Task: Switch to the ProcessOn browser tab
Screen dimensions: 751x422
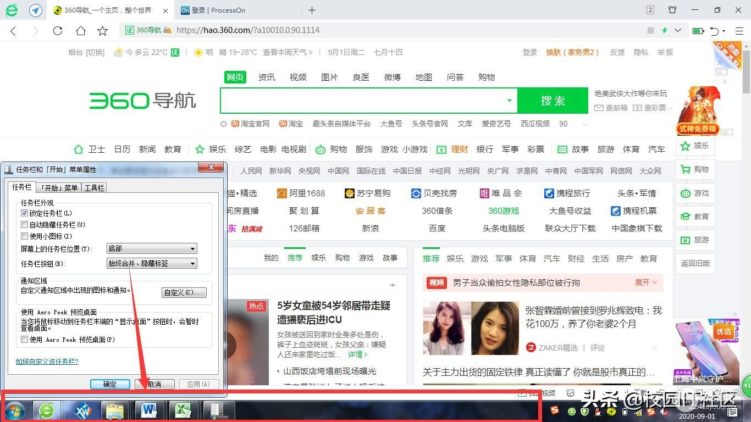Action: pos(225,10)
